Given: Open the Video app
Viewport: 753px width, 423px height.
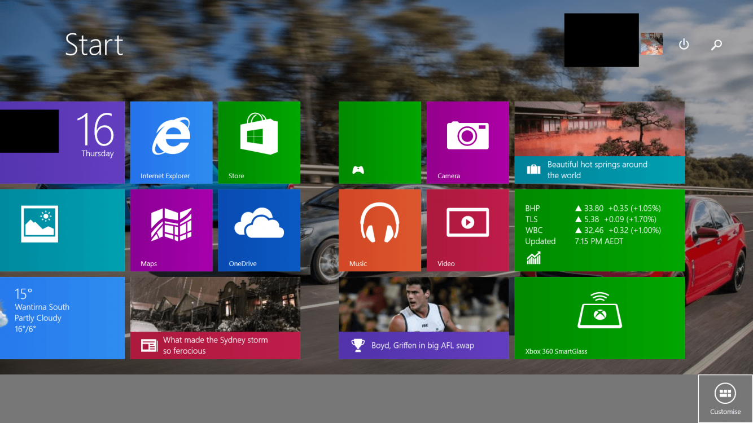Looking at the screenshot, I should (467, 230).
